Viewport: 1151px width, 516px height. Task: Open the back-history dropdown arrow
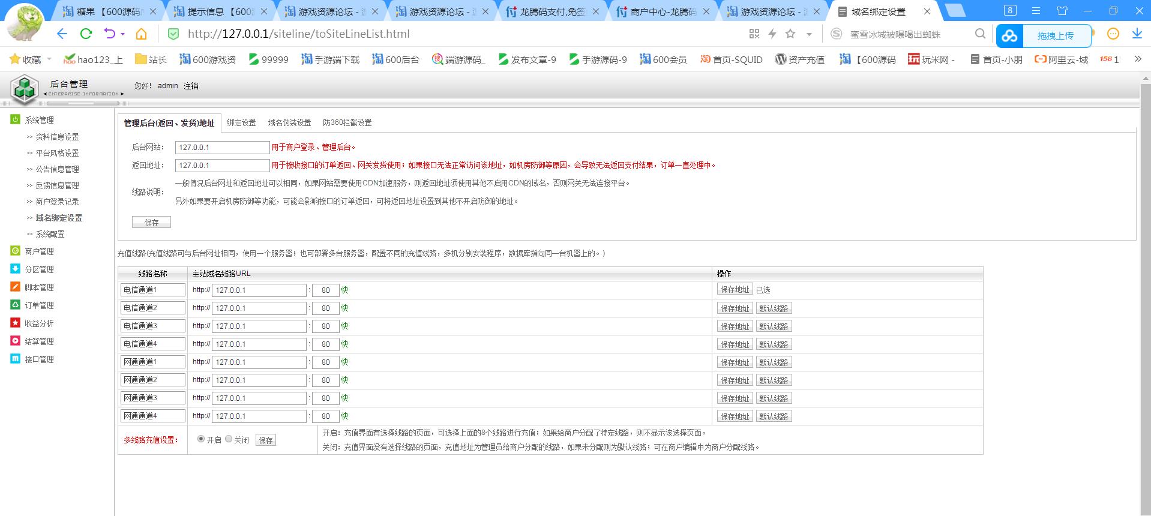tap(122, 34)
